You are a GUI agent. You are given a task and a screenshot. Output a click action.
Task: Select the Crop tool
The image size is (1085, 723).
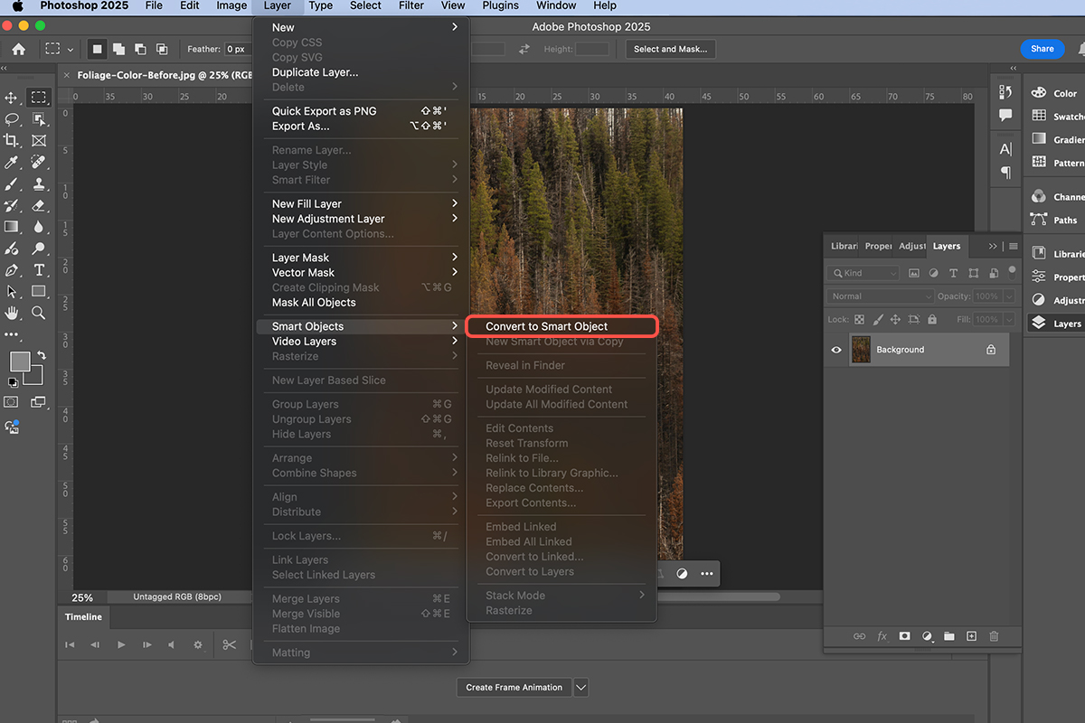pos(12,141)
